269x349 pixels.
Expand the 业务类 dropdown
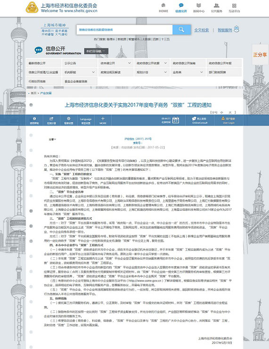pyautogui.click(x=188, y=72)
